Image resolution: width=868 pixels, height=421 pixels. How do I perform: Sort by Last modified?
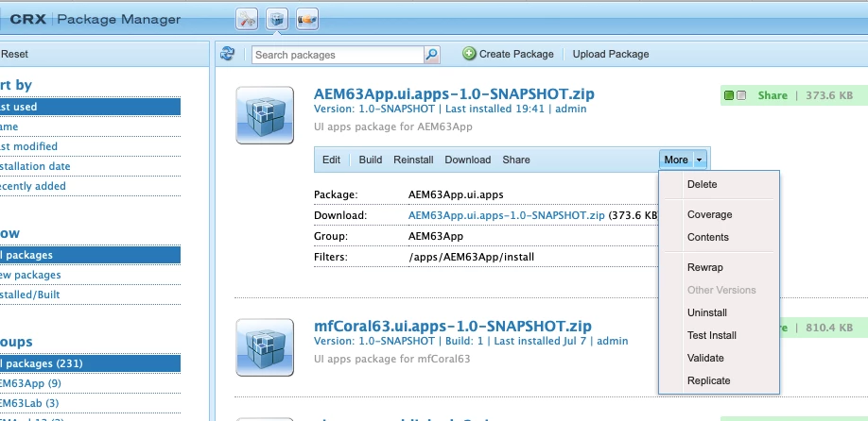[x=90, y=146]
